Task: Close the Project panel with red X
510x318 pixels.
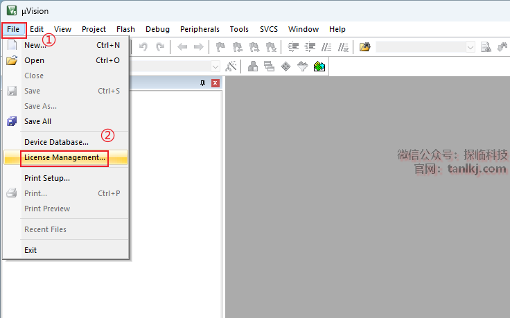Action: pyautogui.click(x=215, y=83)
